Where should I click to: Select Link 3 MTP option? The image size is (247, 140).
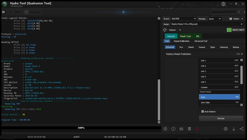coord(219,71)
